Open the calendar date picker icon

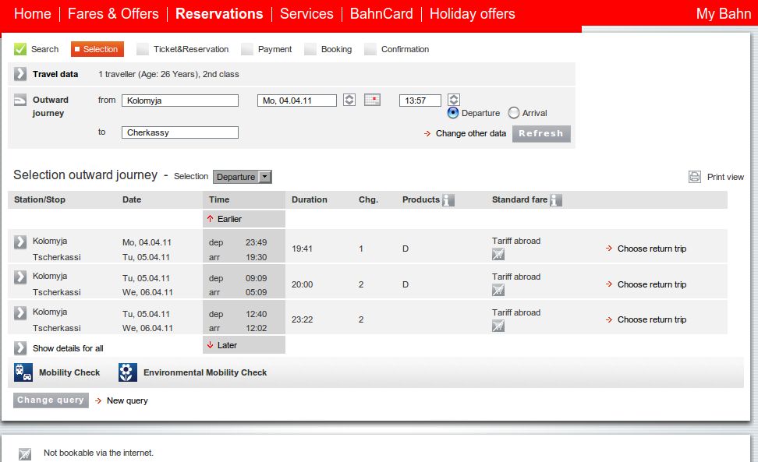coord(372,100)
